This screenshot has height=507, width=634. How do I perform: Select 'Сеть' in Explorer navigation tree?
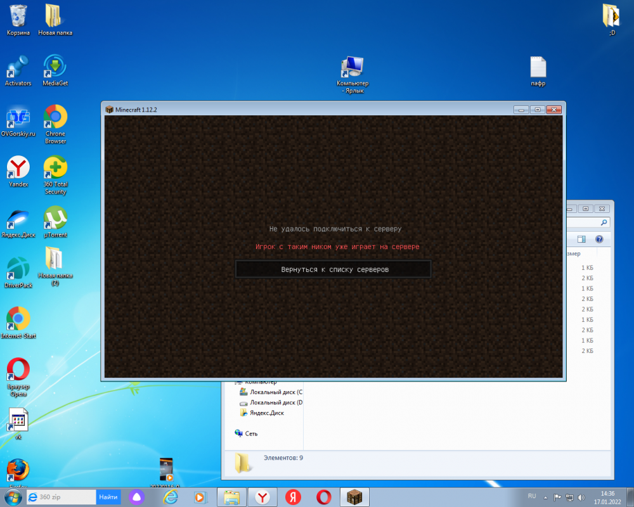pyautogui.click(x=246, y=433)
